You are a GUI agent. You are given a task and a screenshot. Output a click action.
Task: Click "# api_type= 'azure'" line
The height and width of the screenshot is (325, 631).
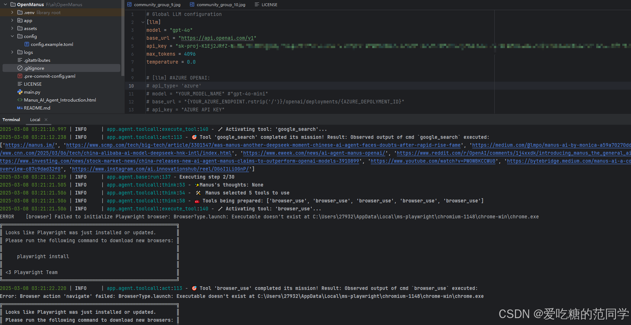(174, 86)
